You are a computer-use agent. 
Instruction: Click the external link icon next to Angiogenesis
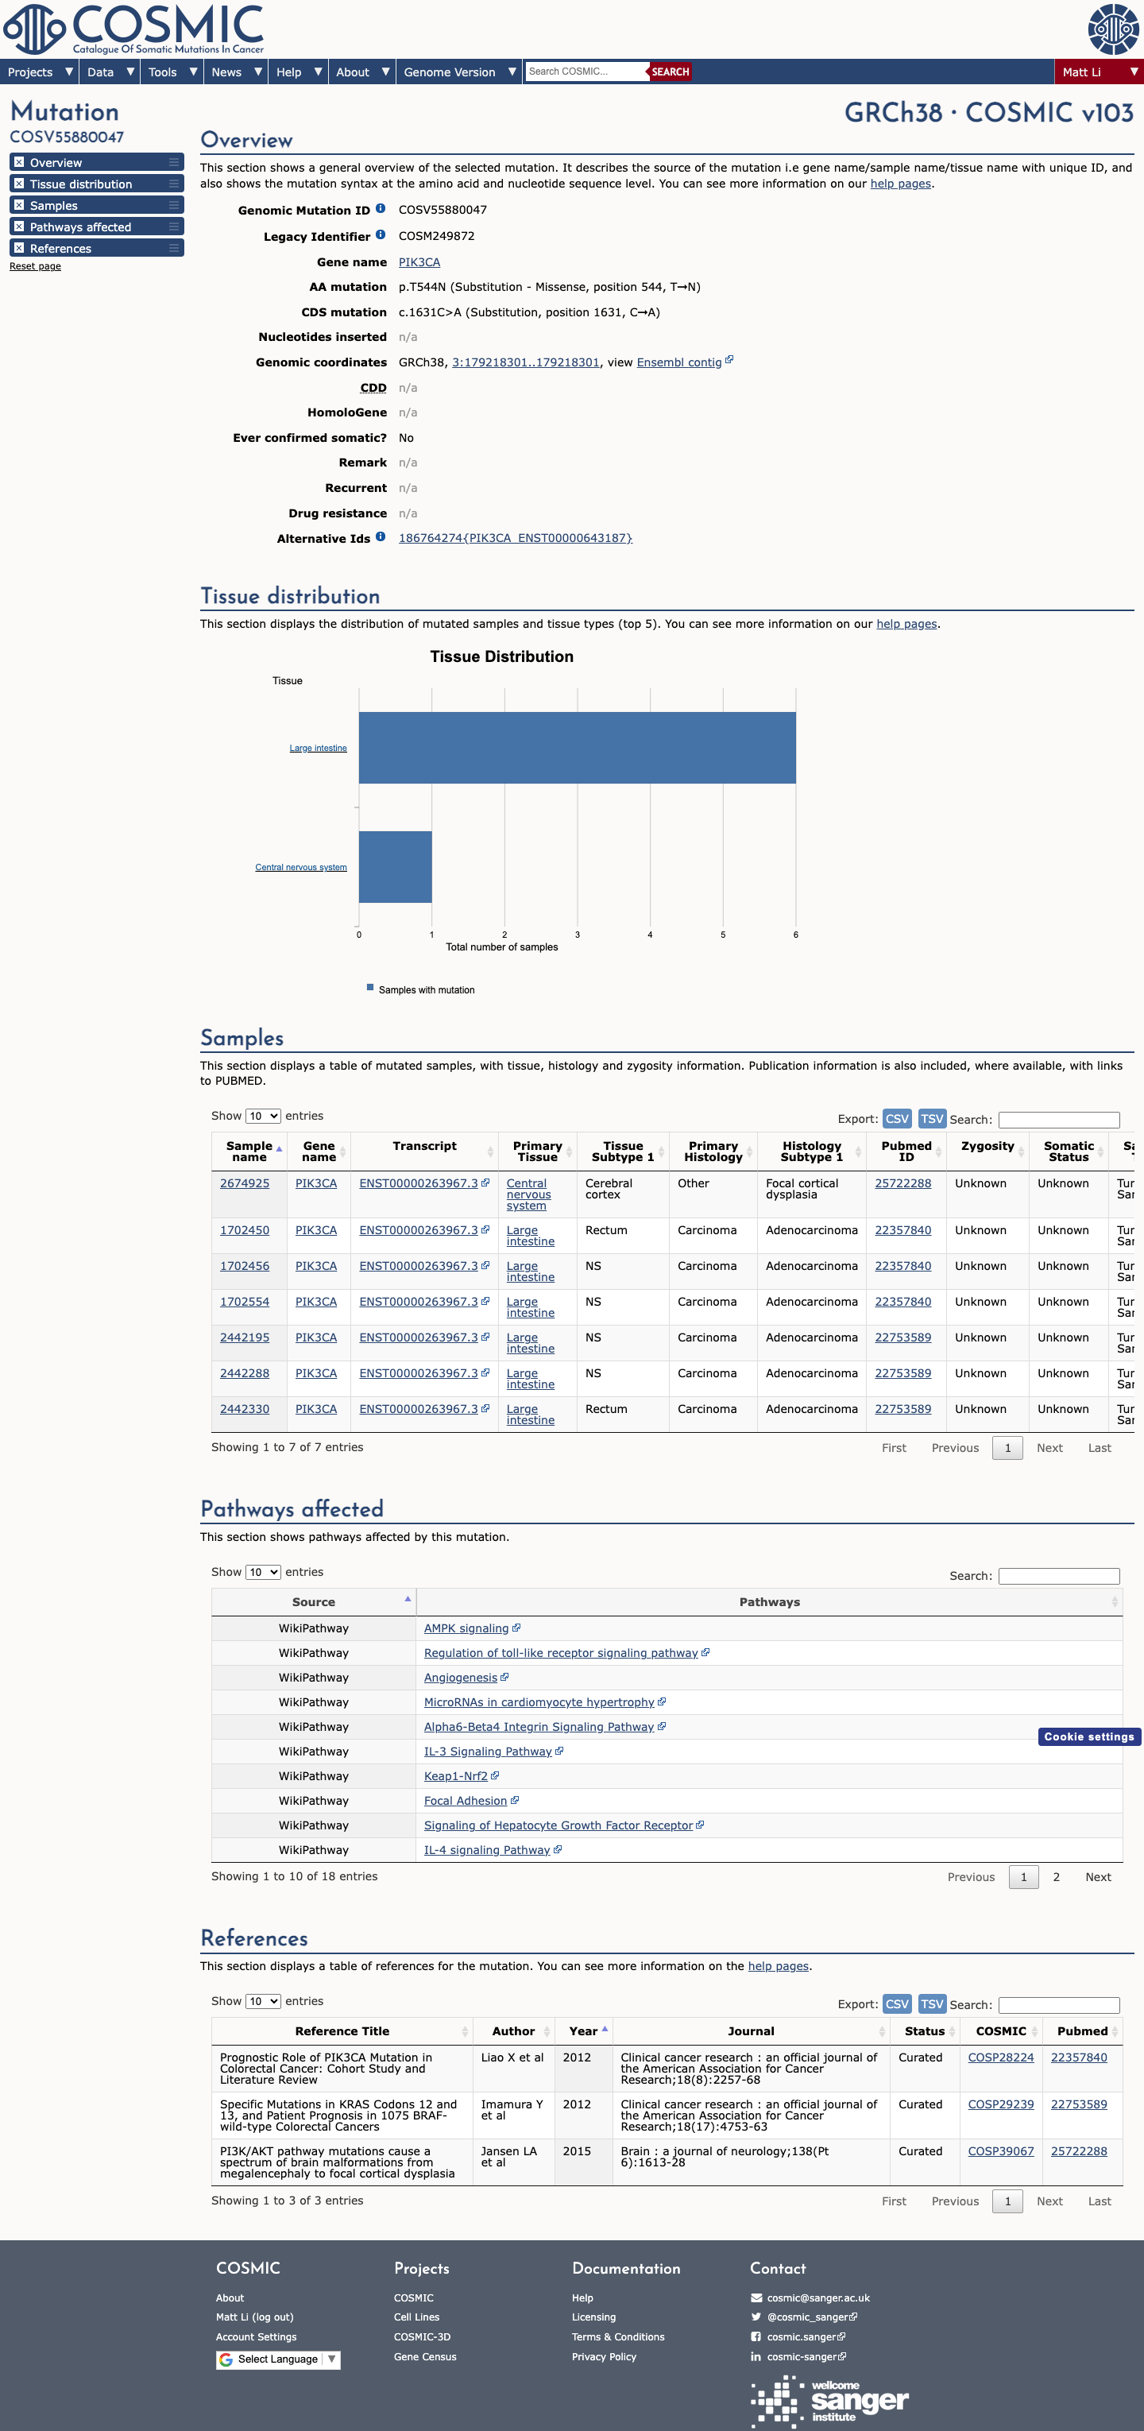pyautogui.click(x=504, y=1677)
